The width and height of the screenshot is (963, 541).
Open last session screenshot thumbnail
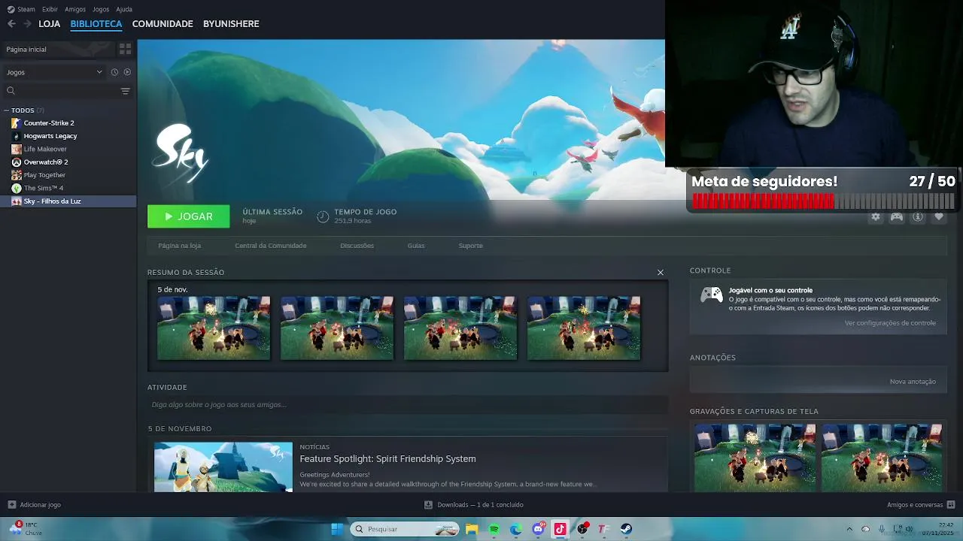pos(584,328)
